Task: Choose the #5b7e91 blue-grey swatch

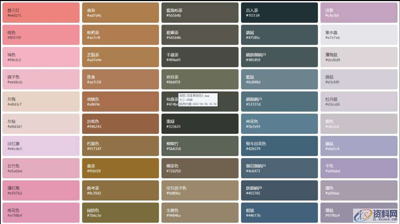Action: coord(279,124)
